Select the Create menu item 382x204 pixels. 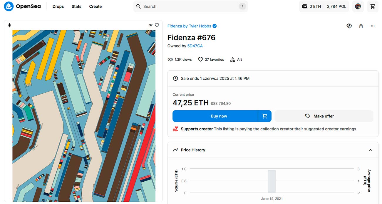point(95,6)
